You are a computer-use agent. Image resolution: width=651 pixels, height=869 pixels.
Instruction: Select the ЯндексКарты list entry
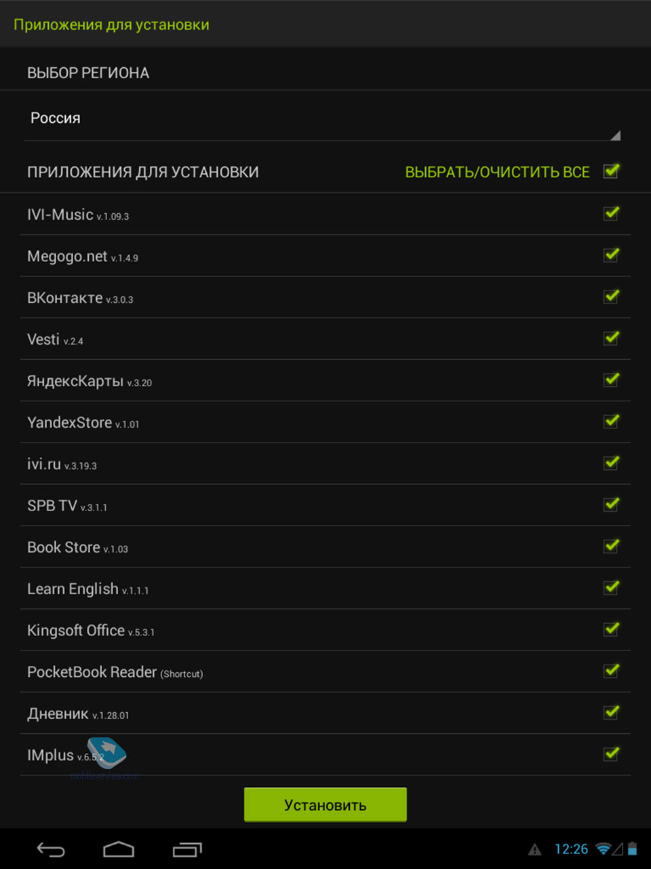75,381
